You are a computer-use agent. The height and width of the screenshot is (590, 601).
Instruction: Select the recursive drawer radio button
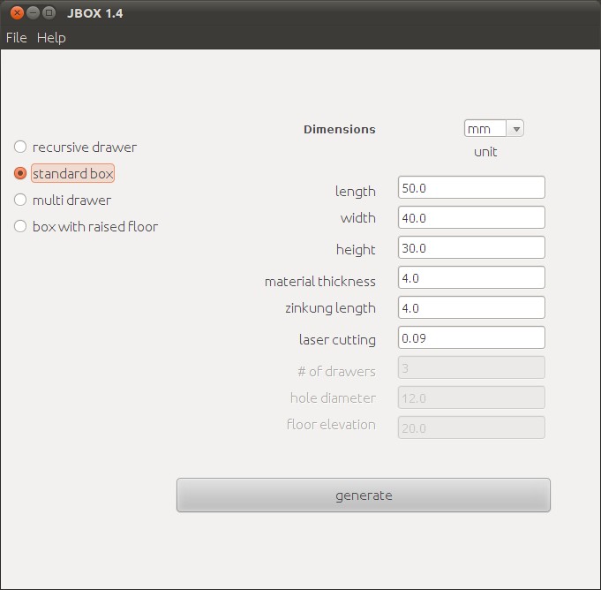coord(20,147)
